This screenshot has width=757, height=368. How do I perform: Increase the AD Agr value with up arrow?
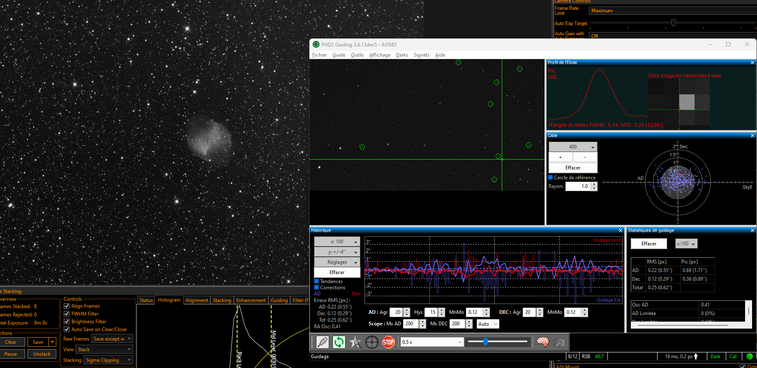click(x=407, y=310)
